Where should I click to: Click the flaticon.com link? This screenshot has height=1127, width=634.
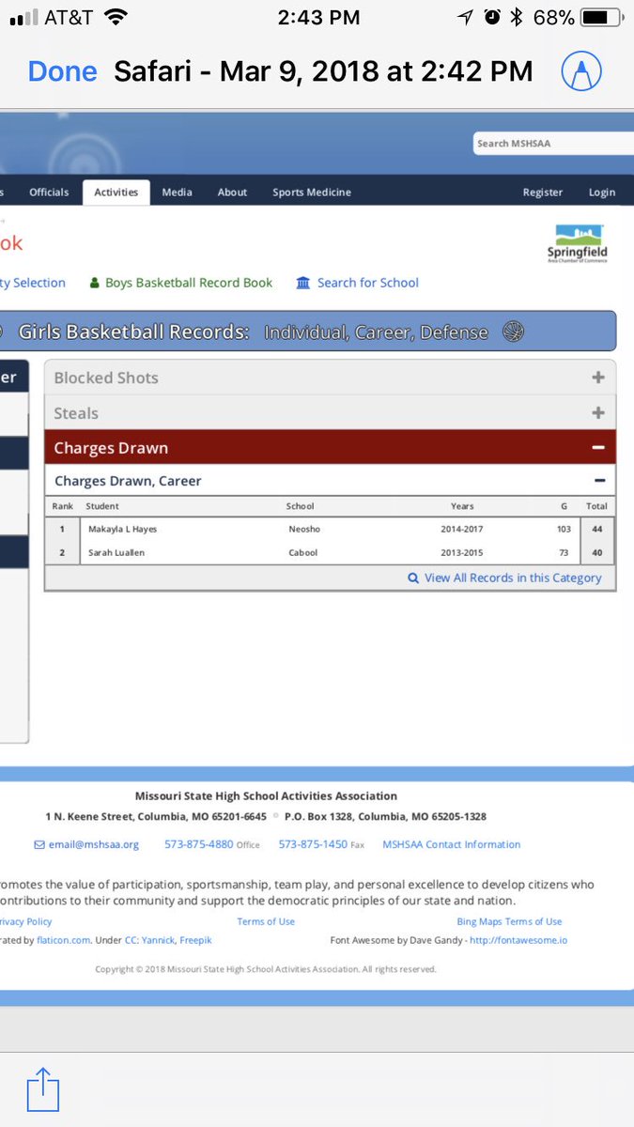click(x=65, y=939)
